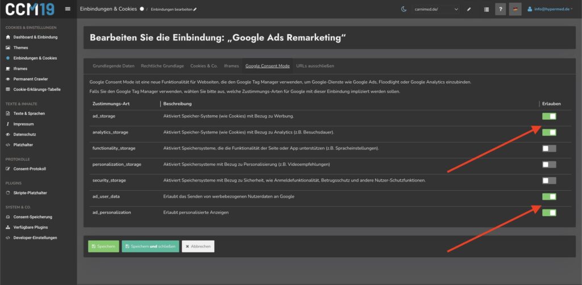Click coffee-cup icon beside Iframes
This screenshot has height=285, width=582.
pos(8,69)
